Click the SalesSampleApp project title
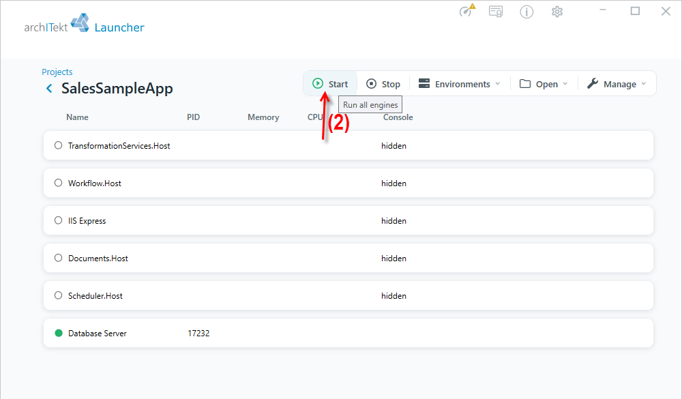682x399 pixels. (x=117, y=89)
